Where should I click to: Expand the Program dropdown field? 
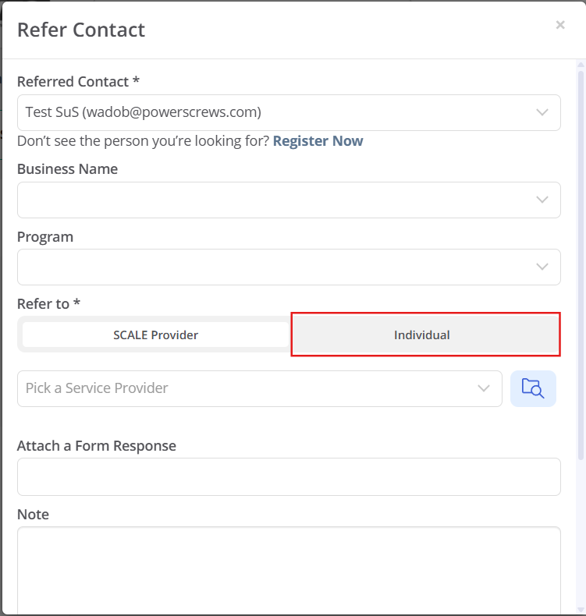289,267
